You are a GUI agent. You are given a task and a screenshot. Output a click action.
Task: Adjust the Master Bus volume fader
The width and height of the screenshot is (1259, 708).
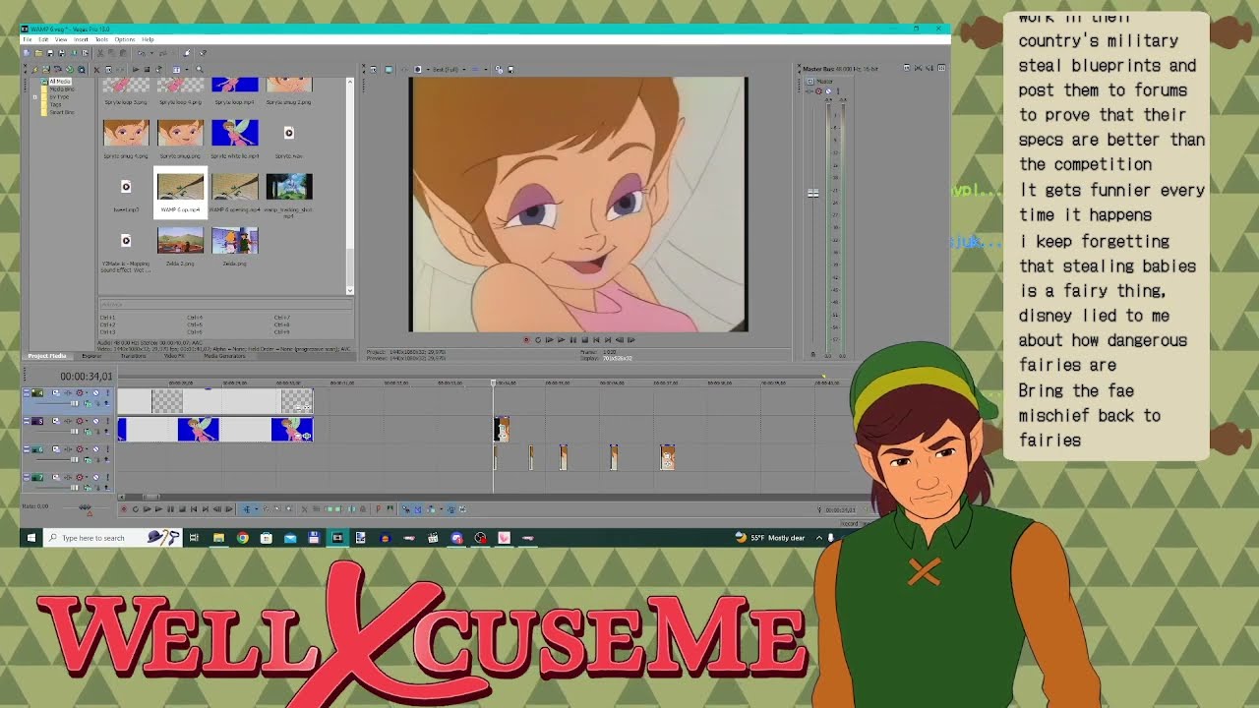tap(813, 194)
